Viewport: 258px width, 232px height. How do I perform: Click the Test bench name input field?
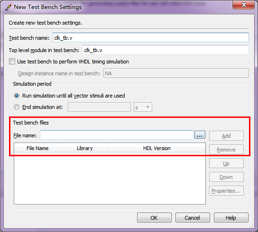[150, 37]
